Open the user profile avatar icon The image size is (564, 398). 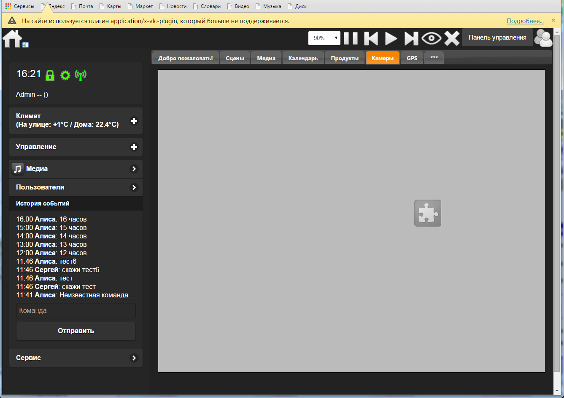(543, 38)
